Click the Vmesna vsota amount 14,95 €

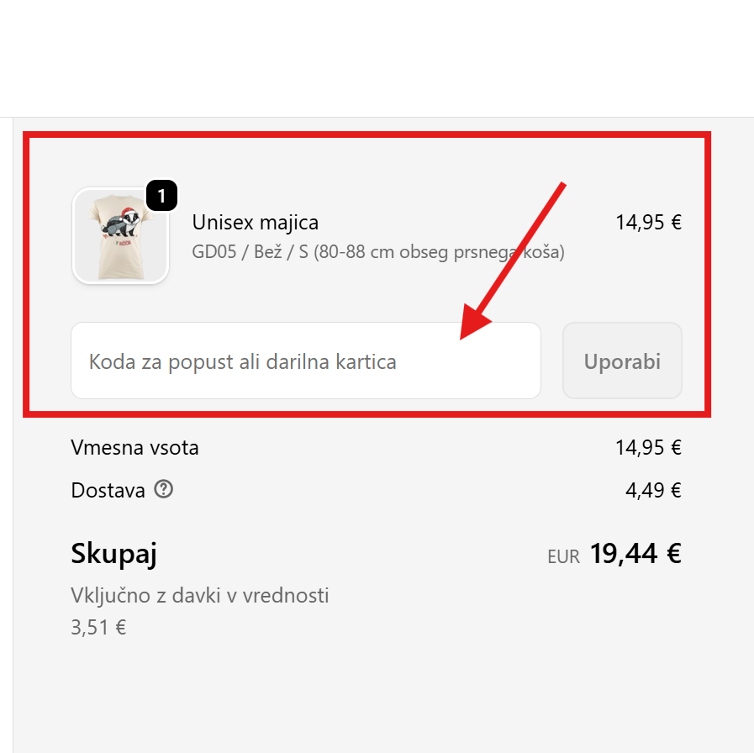648,447
